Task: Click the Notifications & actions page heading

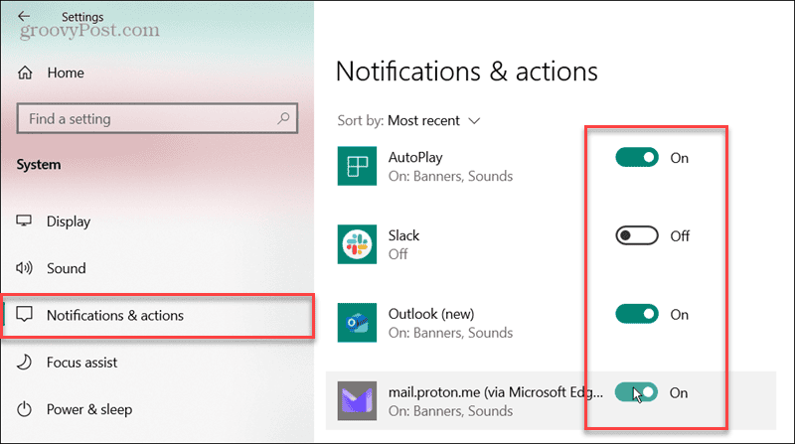Action: click(466, 71)
